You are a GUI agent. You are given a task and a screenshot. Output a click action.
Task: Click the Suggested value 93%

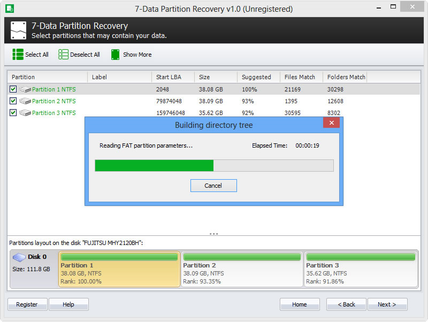click(x=248, y=101)
